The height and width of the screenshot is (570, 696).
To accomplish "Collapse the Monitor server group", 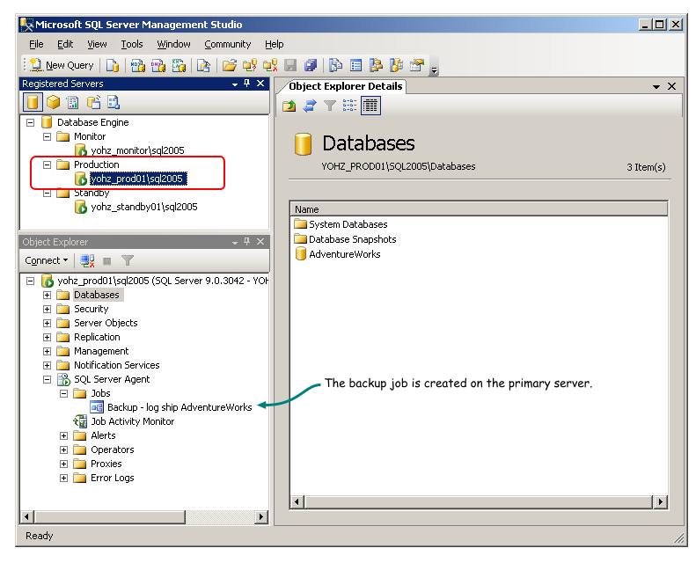I will coord(47,136).
